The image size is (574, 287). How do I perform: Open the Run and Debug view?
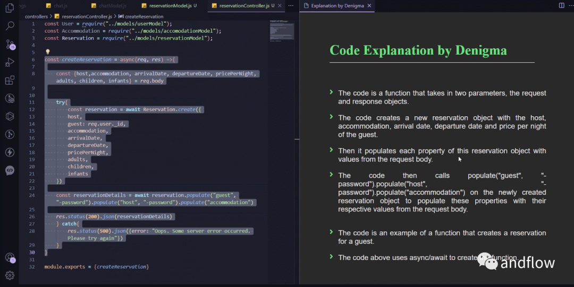(x=10, y=62)
